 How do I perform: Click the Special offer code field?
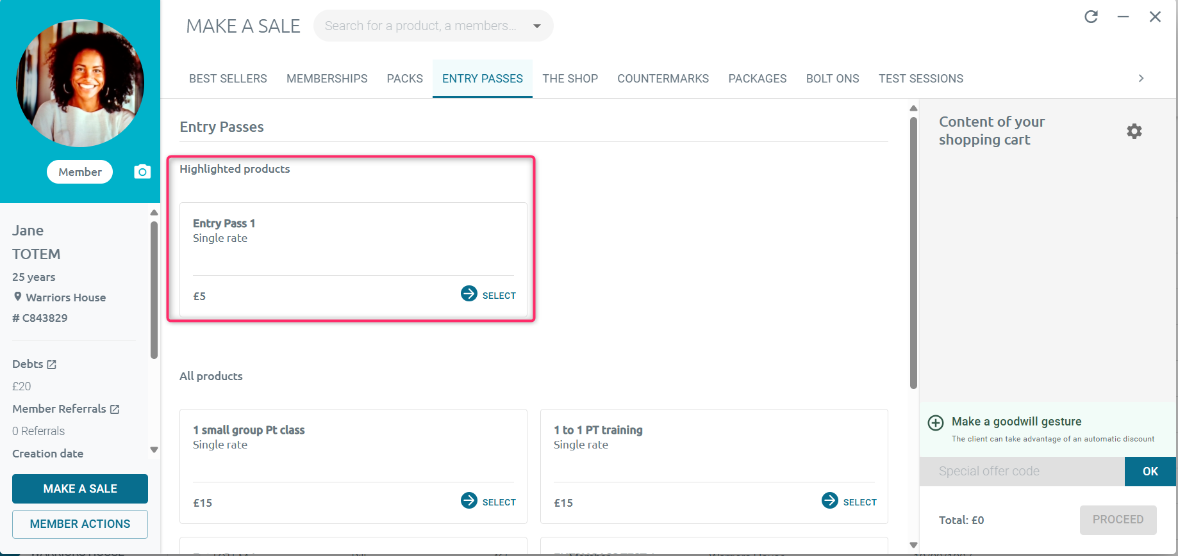[x=1022, y=472]
